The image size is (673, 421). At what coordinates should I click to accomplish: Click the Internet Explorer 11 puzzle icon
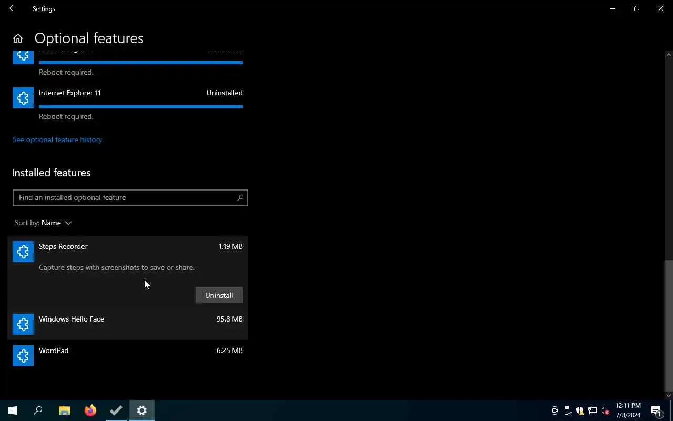pos(23,98)
